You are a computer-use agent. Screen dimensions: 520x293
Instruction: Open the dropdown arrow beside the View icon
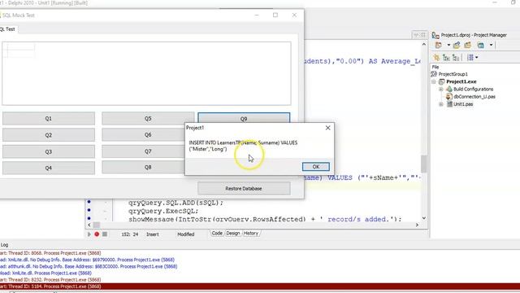(x=491, y=46)
